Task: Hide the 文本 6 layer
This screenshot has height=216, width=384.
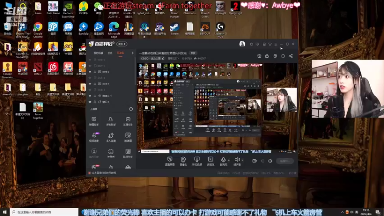Action: click(x=90, y=72)
